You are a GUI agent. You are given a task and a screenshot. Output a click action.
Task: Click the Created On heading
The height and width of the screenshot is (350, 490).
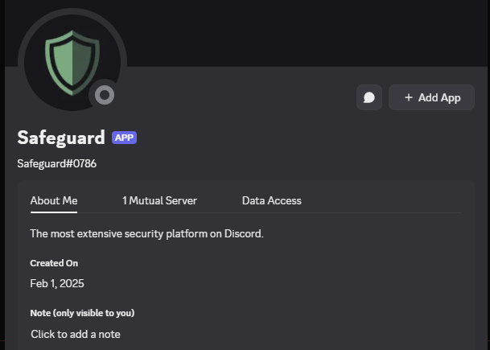tap(54, 263)
